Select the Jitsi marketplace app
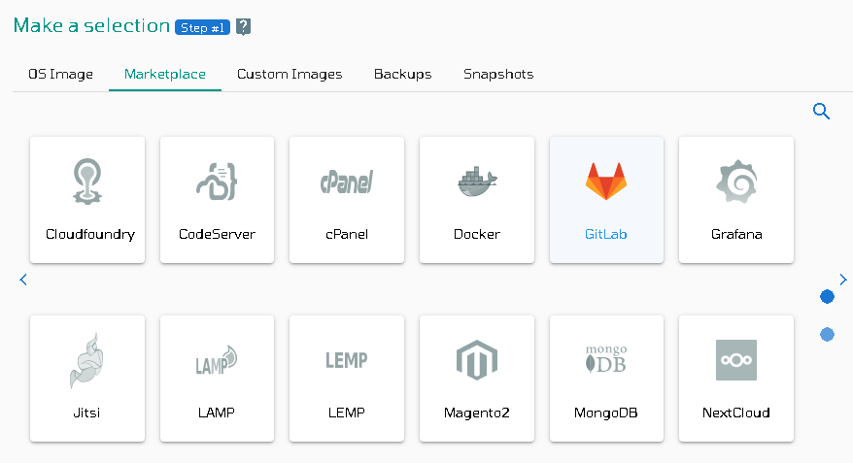 [x=87, y=379]
